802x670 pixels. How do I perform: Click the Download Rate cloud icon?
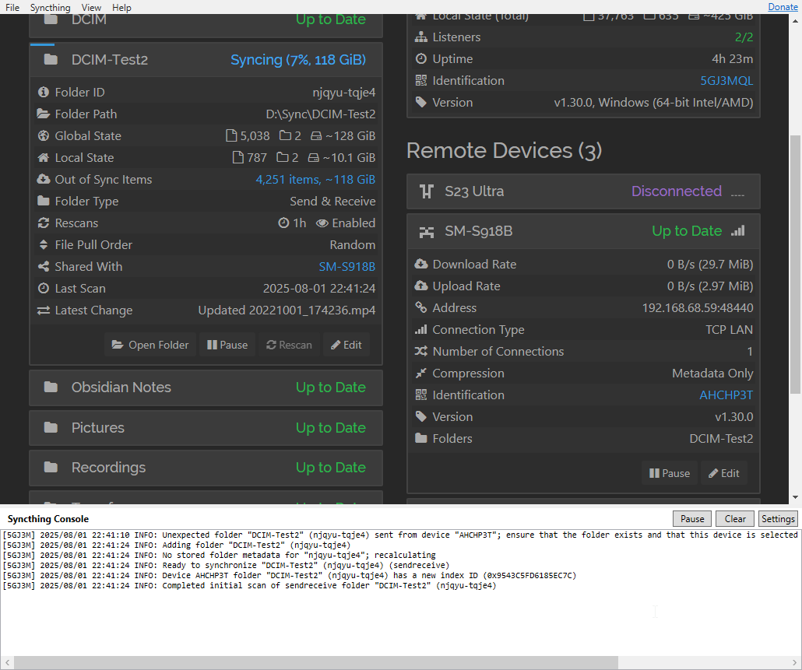click(421, 264)
